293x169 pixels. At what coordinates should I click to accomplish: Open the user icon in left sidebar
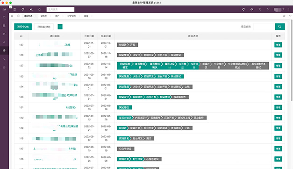[4, 34]
